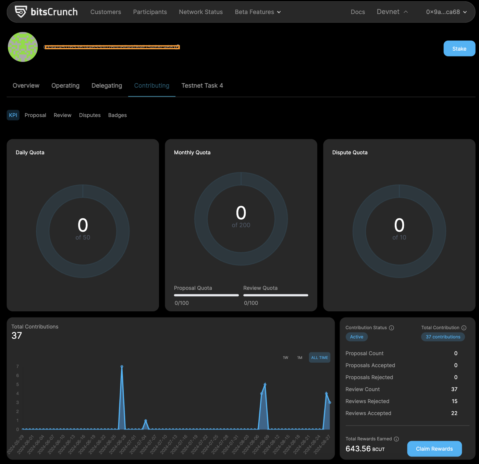The image size is (479, 464).
Task: Click the Proposals Accepted label
Action: point(370,365)
